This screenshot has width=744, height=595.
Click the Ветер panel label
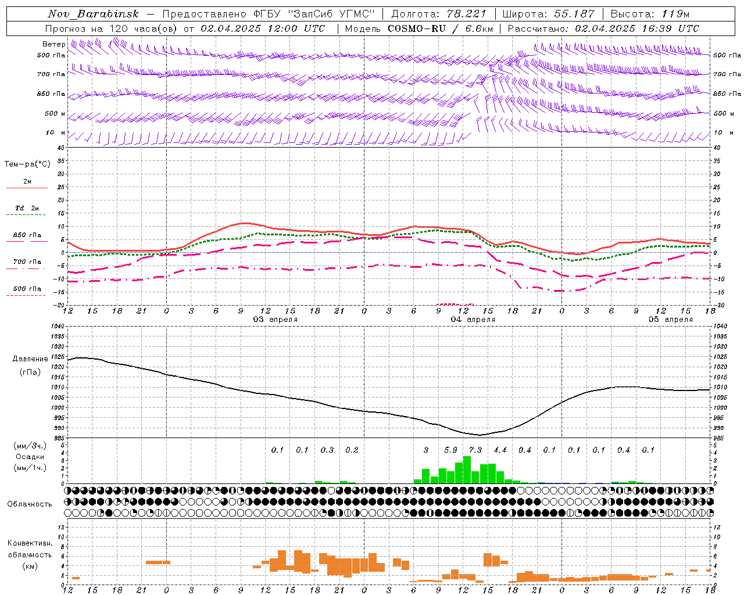pyautogui.click(x=53, y=44)
